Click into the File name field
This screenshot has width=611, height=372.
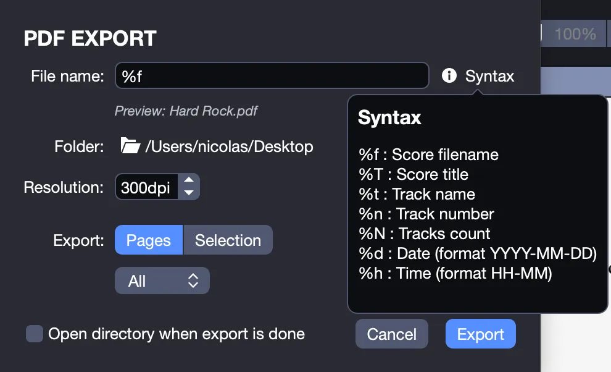[272, 76]
